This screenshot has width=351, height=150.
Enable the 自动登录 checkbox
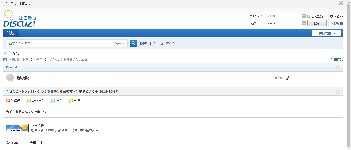309,16
